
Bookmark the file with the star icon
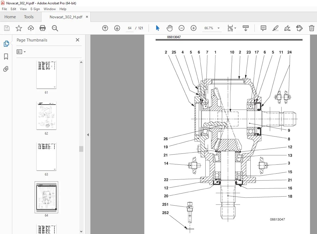(x=19, y=28)
